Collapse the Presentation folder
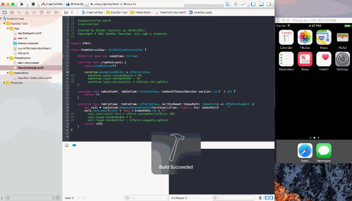Screen dimensions: 352x201 pyautogui.click(x=7, y=58)
